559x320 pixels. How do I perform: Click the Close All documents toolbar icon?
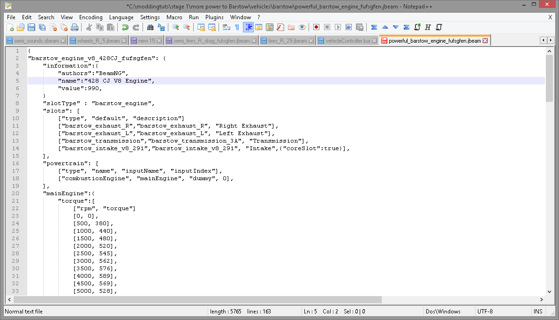(64, 28)
